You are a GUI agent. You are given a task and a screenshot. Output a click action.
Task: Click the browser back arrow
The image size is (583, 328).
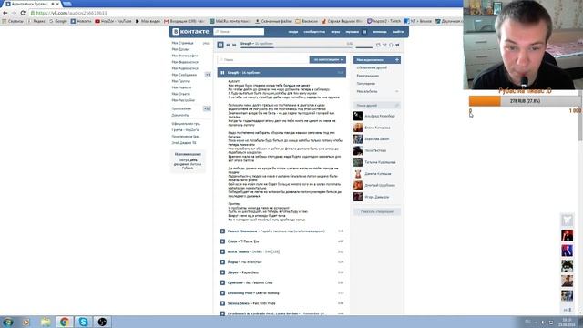point(5,13)
